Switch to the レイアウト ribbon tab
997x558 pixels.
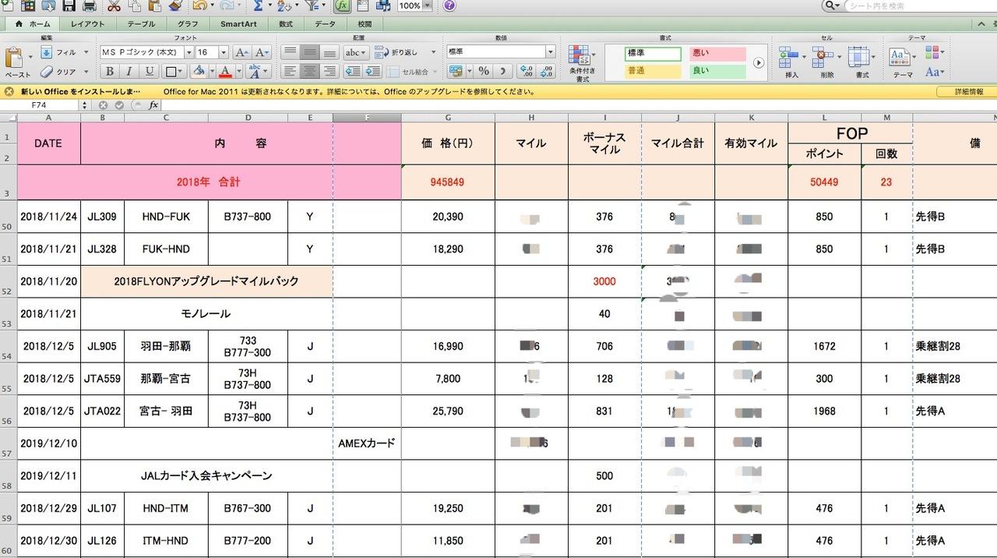pos(87,24)
